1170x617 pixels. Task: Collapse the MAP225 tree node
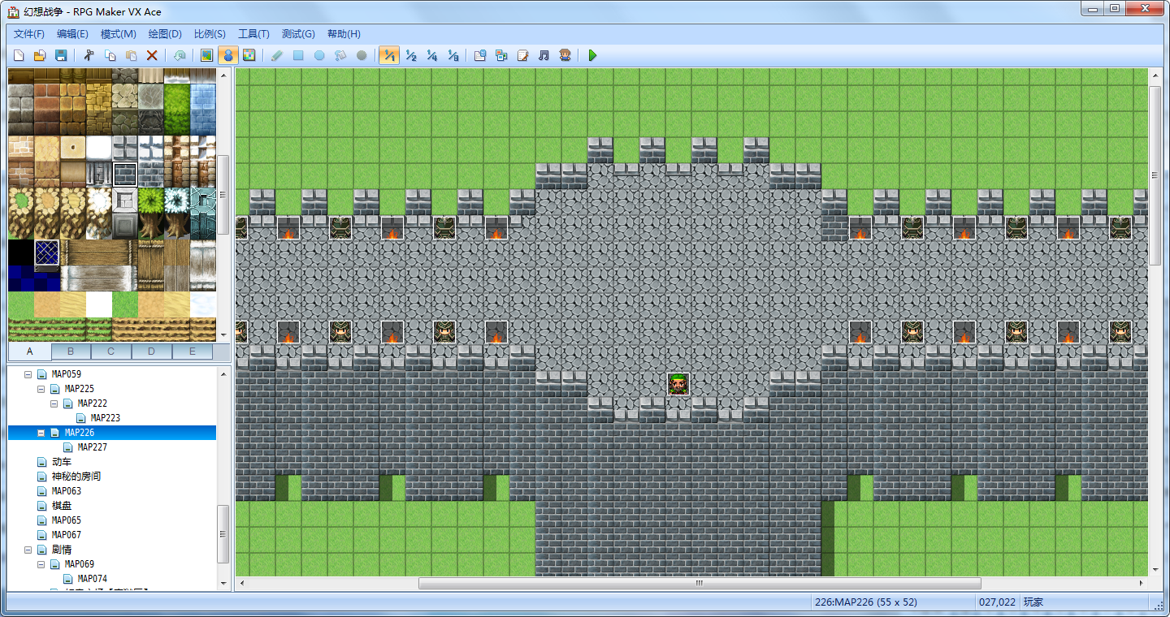pos(41,389)
